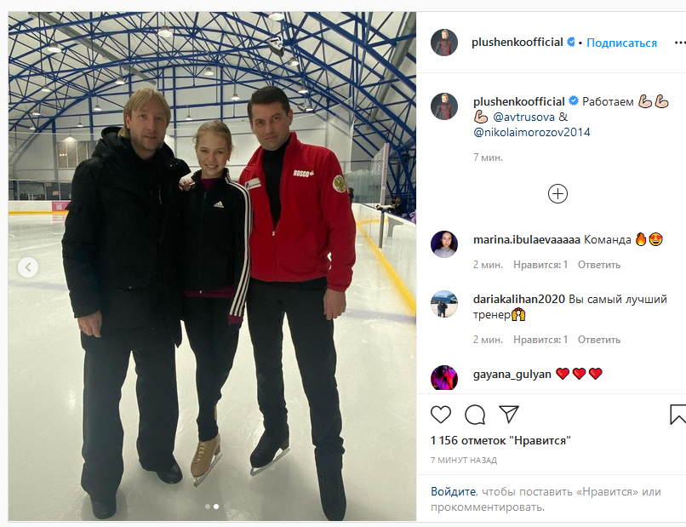Screen dimensions: 686x527
Task: Save the post with the bookmark icon
Action: [x=677, y=415]
